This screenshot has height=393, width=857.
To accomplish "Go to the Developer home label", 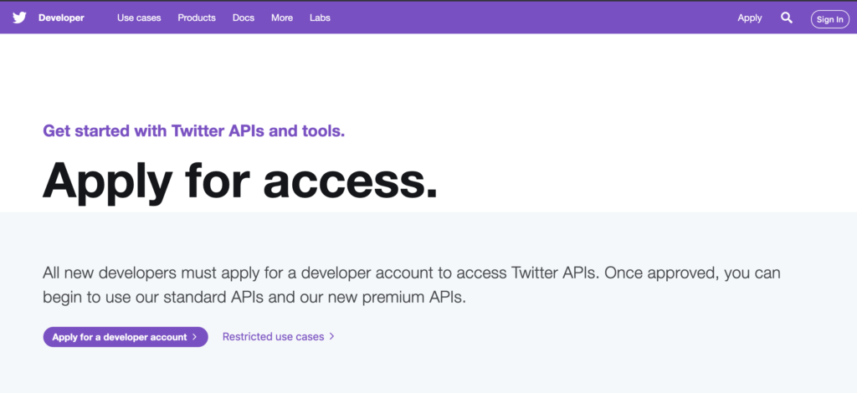I will click(x=61, y=18).
